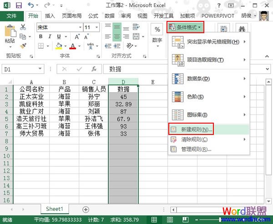
Task: Switch to the 页面布局 tab
Action: (x=71, y=16)
